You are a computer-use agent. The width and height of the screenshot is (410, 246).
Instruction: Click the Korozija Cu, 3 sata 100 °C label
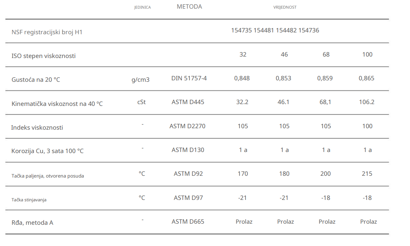[x=47, y=151]
